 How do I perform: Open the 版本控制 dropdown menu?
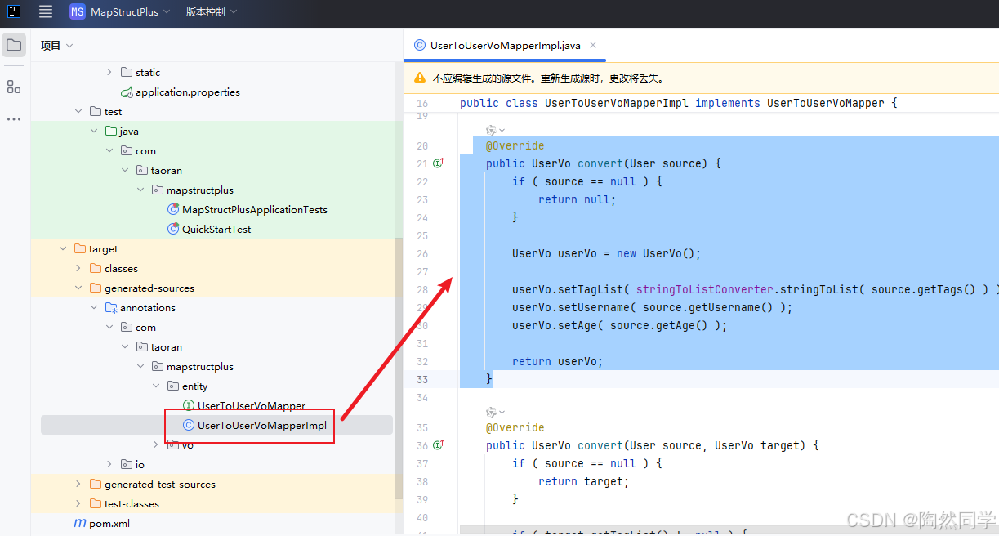pos(211,11)
